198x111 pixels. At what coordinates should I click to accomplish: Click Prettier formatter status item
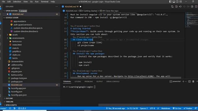coord(188,108)
